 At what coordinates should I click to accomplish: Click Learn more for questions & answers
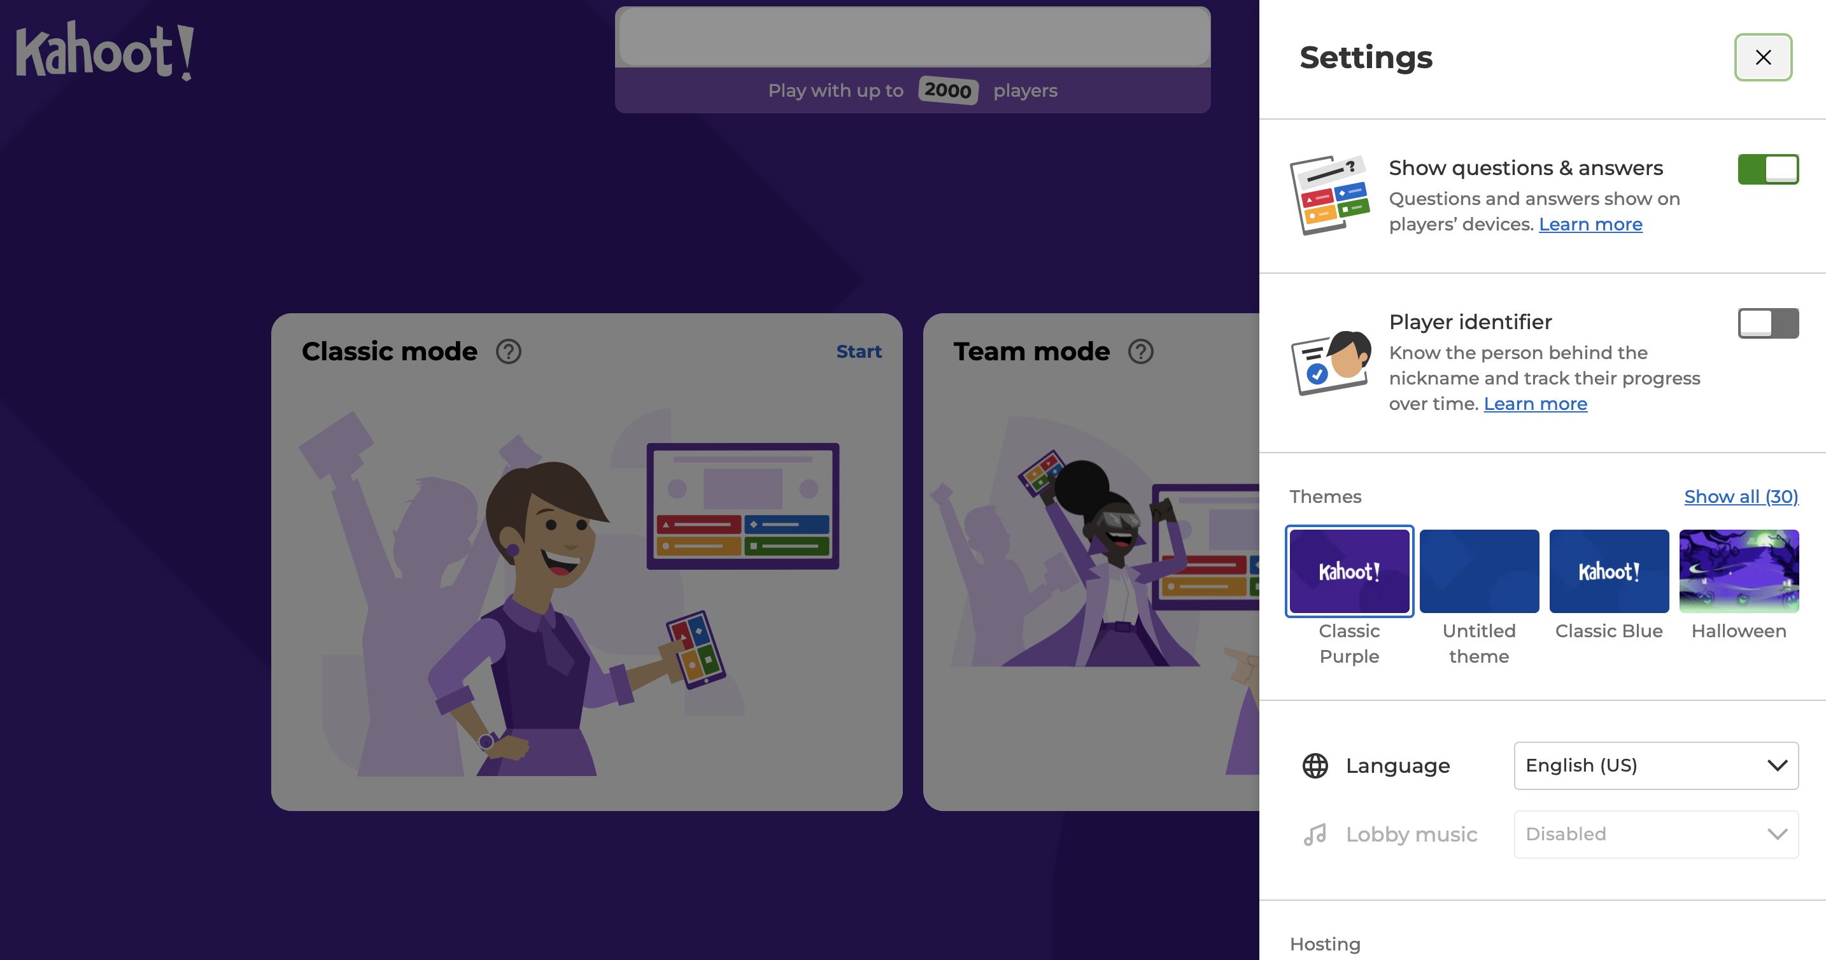click(x=1589, y=222)
